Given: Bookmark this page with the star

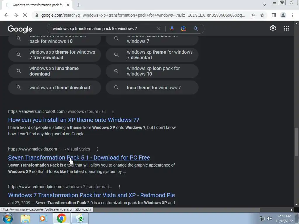Looking at the screenshot, I should [x=262, y=15].
